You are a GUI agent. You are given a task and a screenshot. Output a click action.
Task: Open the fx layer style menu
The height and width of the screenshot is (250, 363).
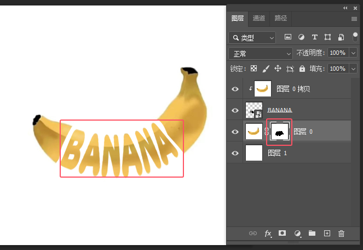pyautogui.click(x=268, y=234)
